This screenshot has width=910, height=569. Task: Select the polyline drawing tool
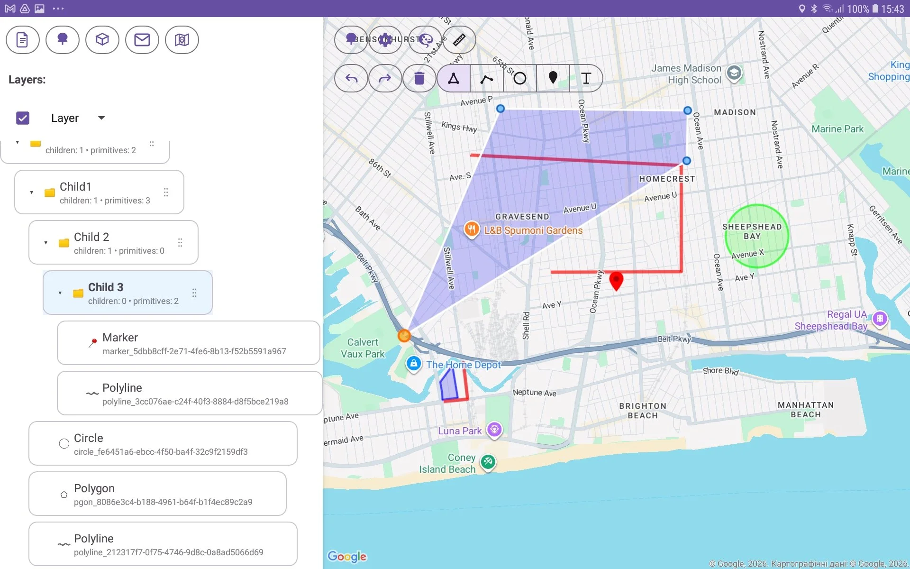487,78
